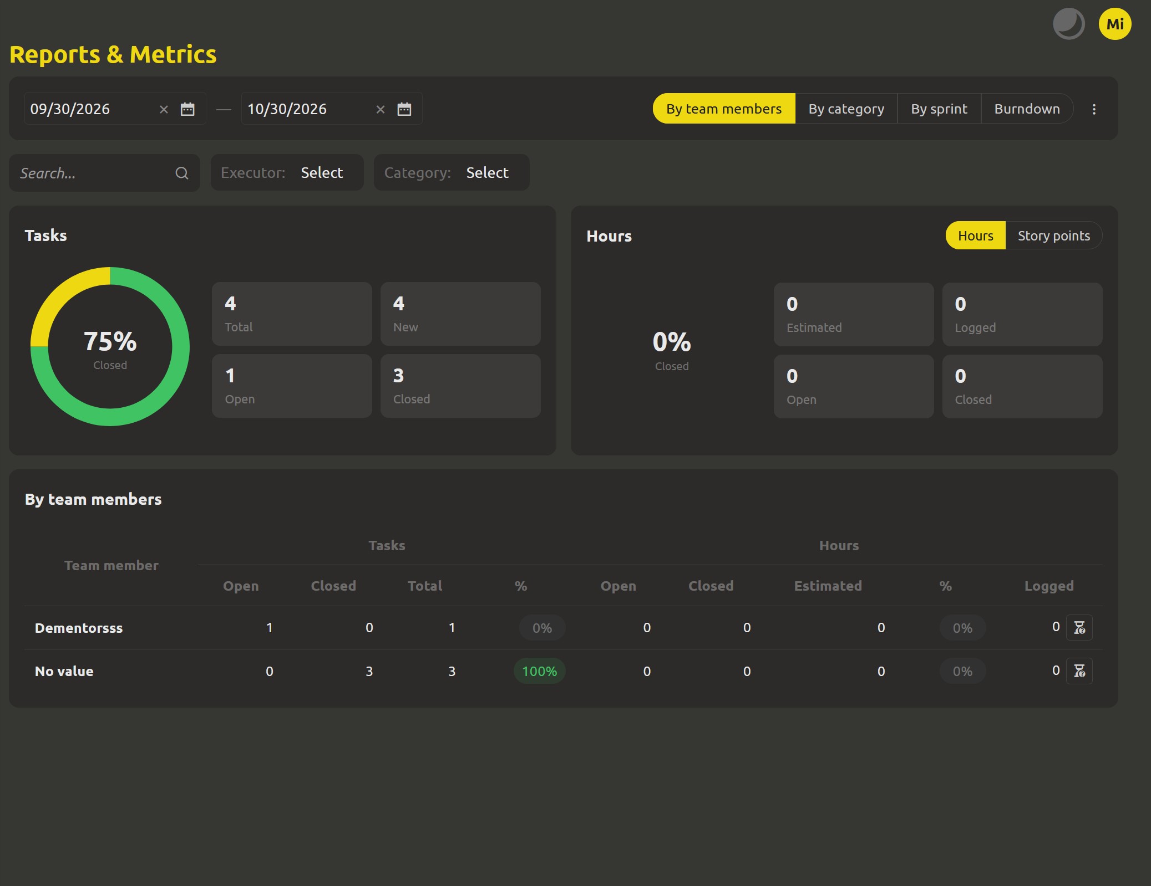Image resolution: width=1151 pixels, height=886 pixels.
Task: Click the Tasks total column header
Action: point(425,586)
